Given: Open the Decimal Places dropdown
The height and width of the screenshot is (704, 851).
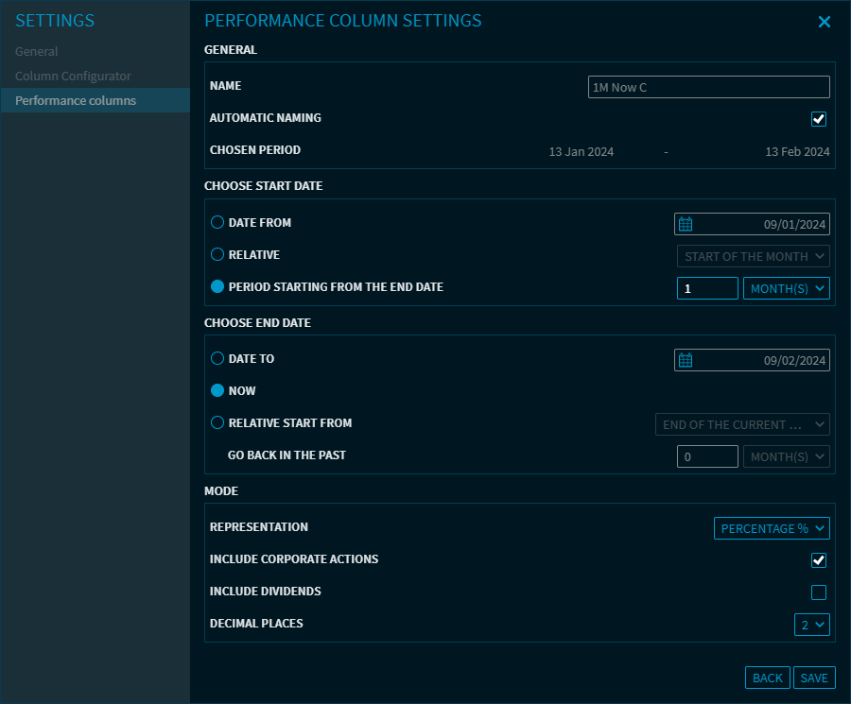Looking at the screenshot, I should tap(812, 625).
